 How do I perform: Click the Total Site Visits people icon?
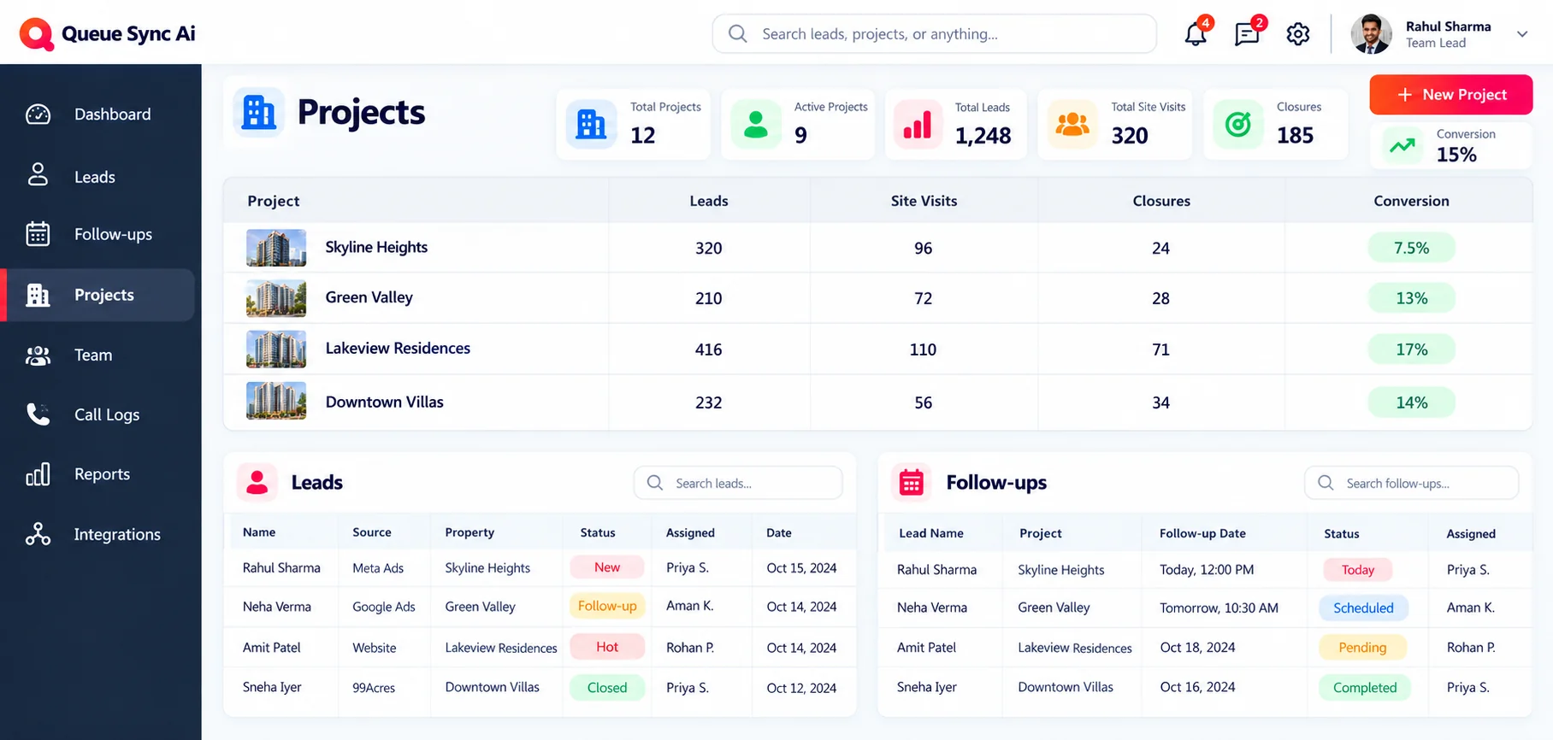click(x=1072, y=125)
